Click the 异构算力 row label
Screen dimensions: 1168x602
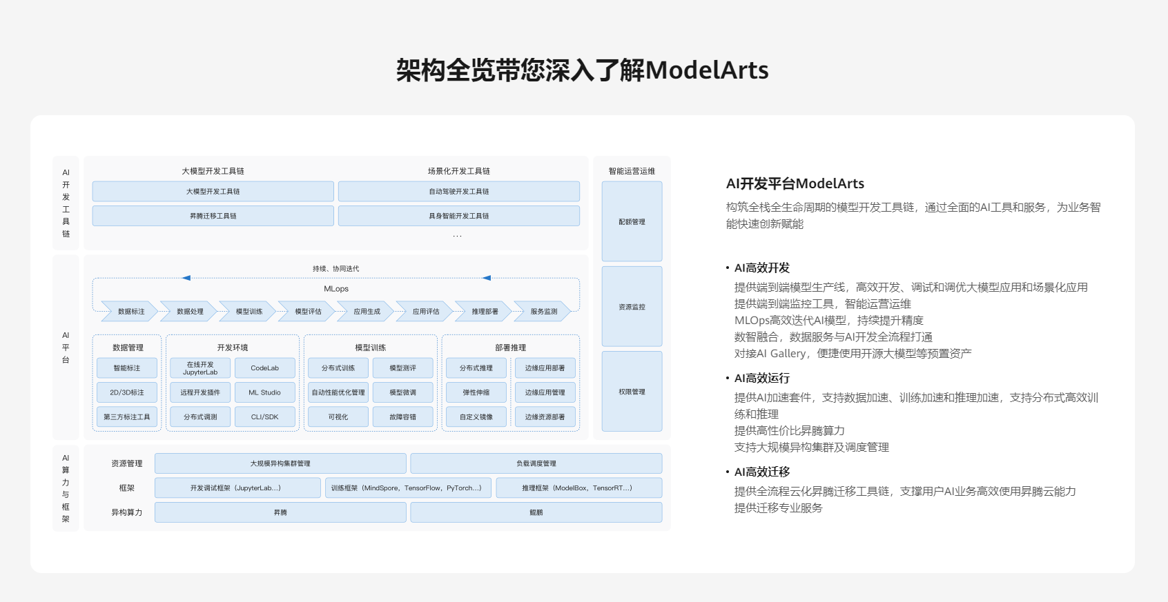pyautogui.click(x=127, y=512)
